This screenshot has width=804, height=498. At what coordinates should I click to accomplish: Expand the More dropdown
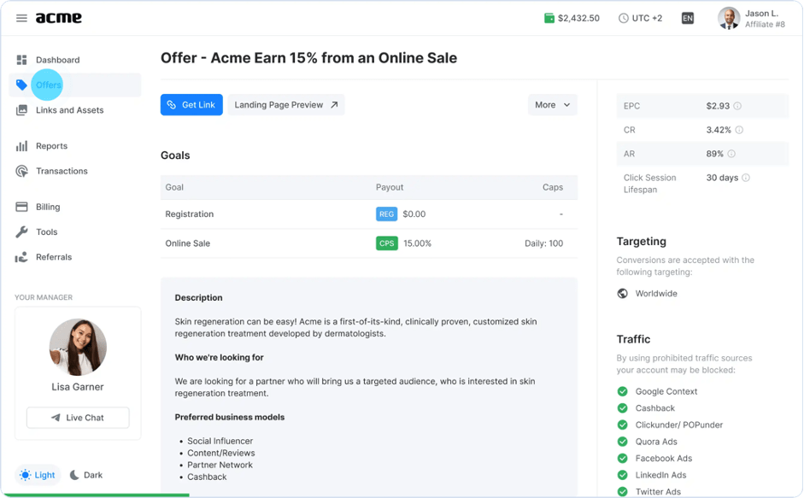(553, 105)
